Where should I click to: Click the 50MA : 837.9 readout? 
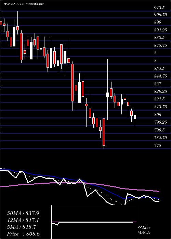click(x=23, y=213)
